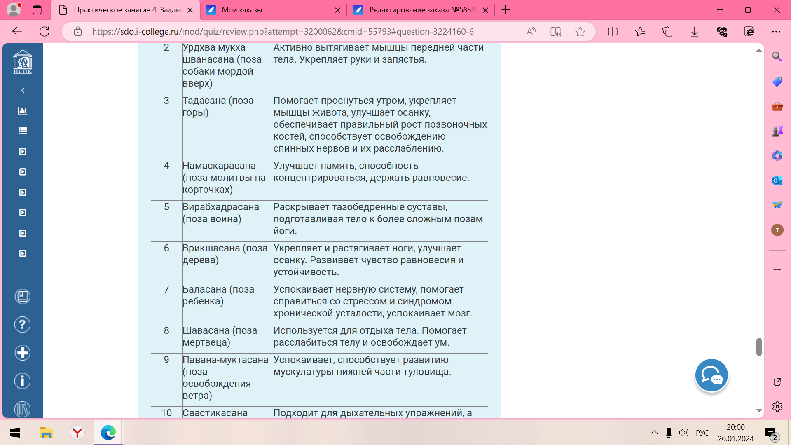This screenshot has width=791, height=445.
Task: Refresh the current page
Action: [44, 31]
